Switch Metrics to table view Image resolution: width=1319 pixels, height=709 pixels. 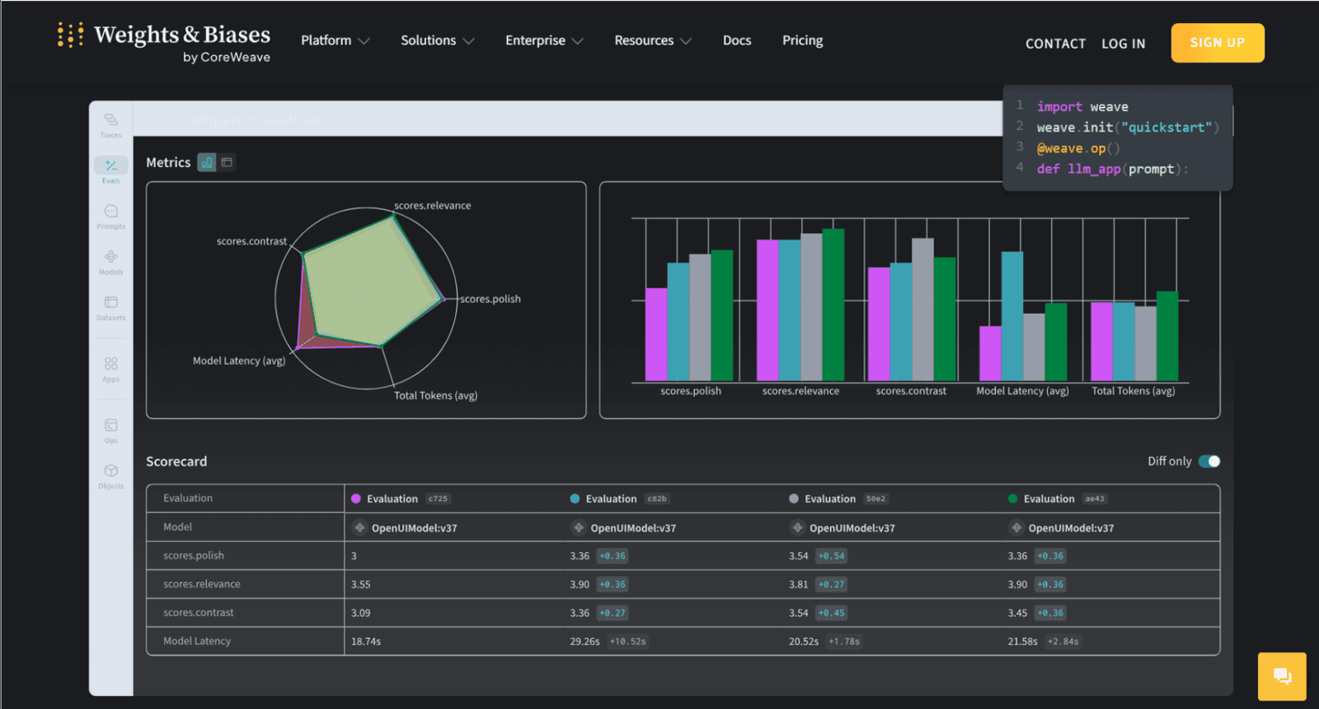point(227,162)
